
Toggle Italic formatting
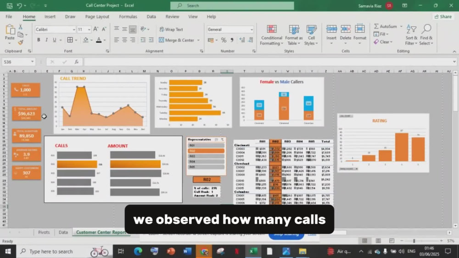click(46, 40)
